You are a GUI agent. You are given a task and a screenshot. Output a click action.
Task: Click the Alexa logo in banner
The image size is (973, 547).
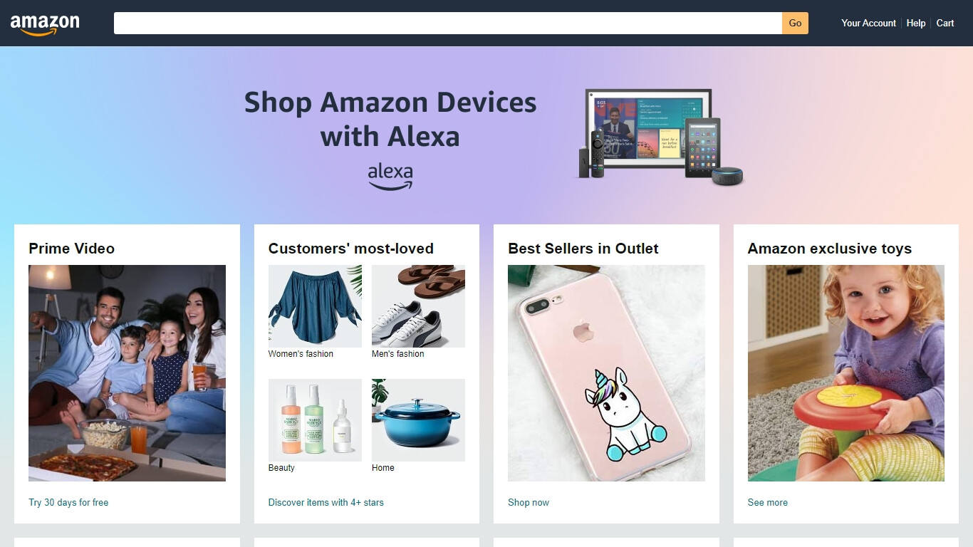pos(390,177)
